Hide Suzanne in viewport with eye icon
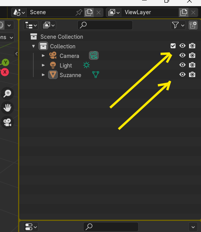The image size is (201, 232). (x=183, y=74)
